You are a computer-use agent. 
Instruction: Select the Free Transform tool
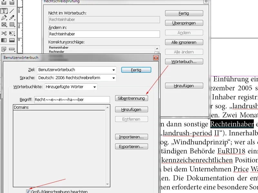(12, 33)
